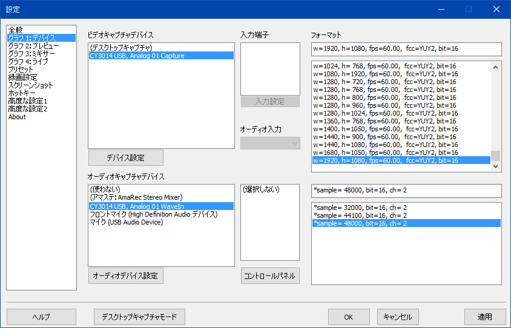Screen dimensions: 511x328
Task: Choose w=1280, h= 960 format
Action: (401, 105)
